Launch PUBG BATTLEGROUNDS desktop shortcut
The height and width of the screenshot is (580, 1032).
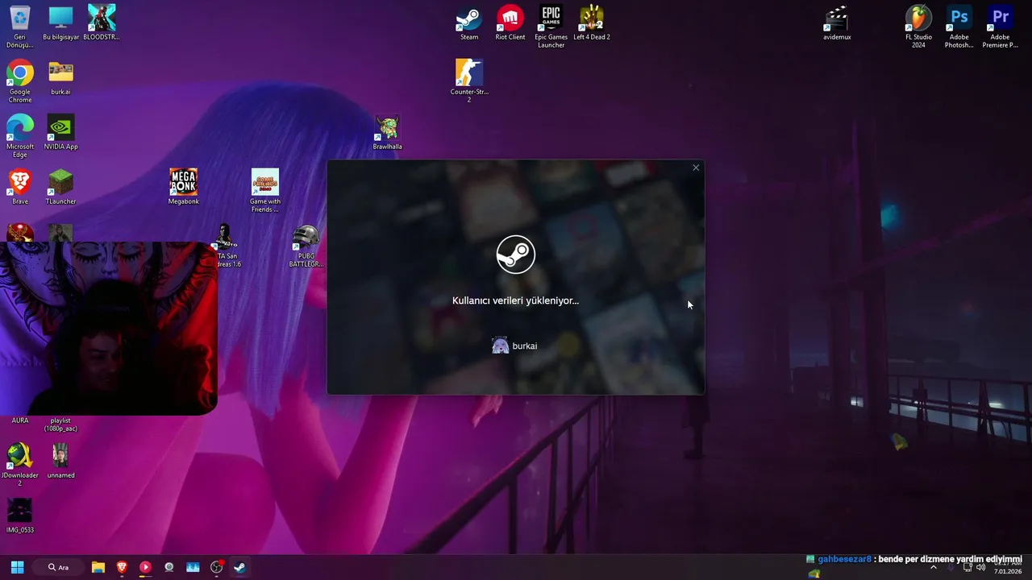click(306, 246)
